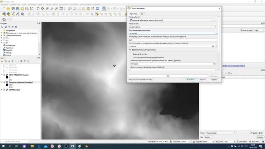Open the Save Project As icon

tap(17, 9)
